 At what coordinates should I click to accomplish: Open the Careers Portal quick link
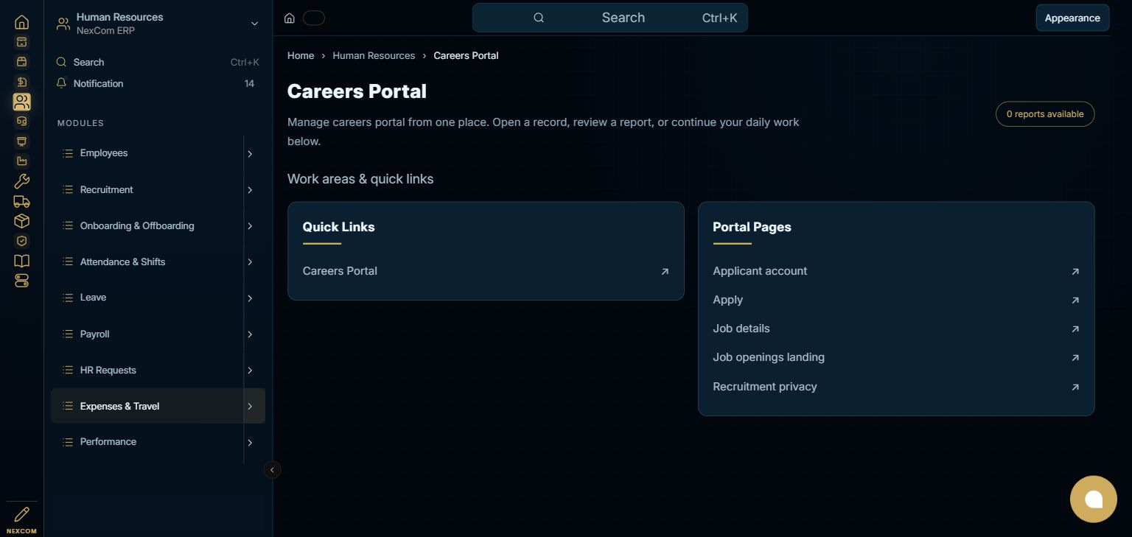pos(486,271)
